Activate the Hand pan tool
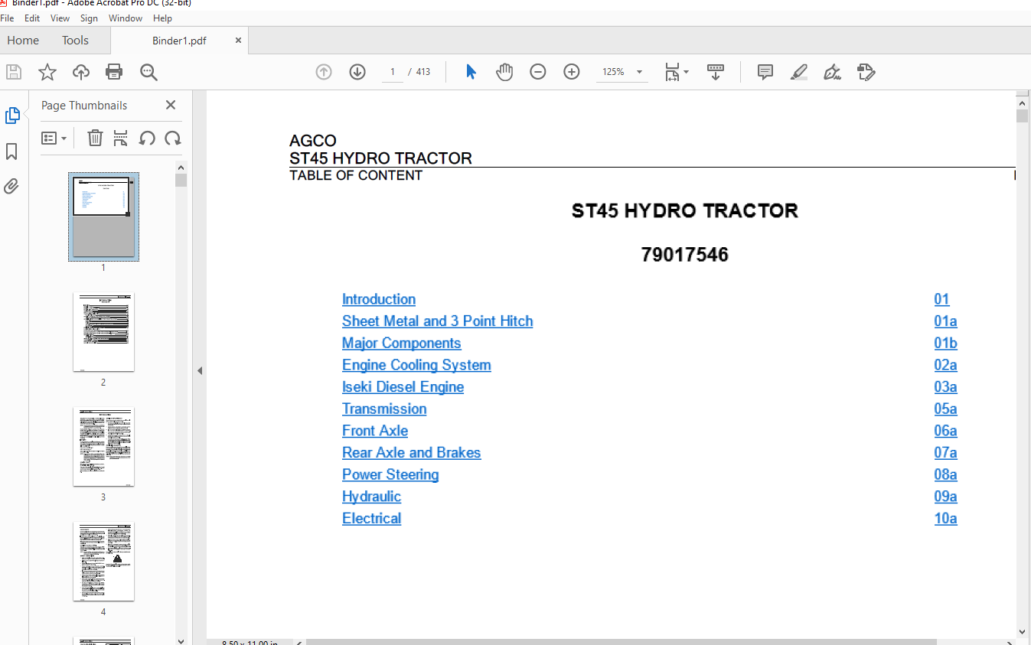This screenshot has width=1031, height=645. [x=504, y=72]
